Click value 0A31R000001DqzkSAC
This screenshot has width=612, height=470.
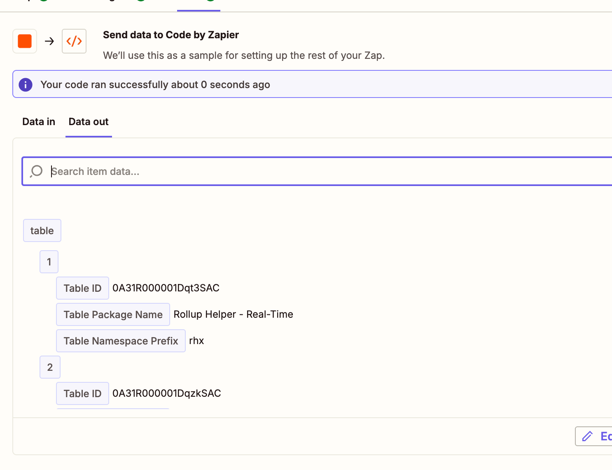[167, 393]
